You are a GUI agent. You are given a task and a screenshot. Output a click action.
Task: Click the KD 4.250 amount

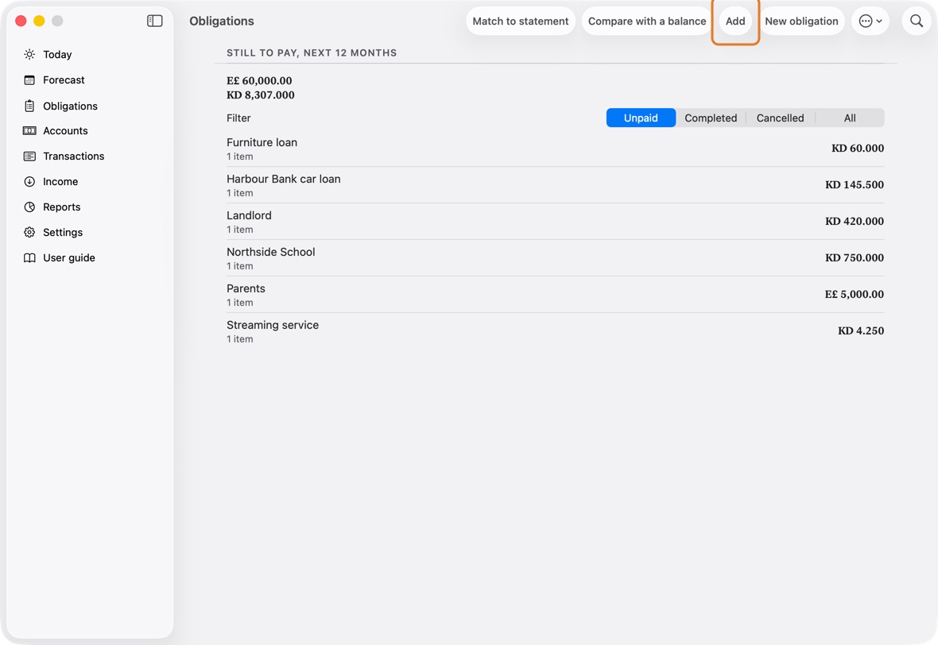[861, 330]
